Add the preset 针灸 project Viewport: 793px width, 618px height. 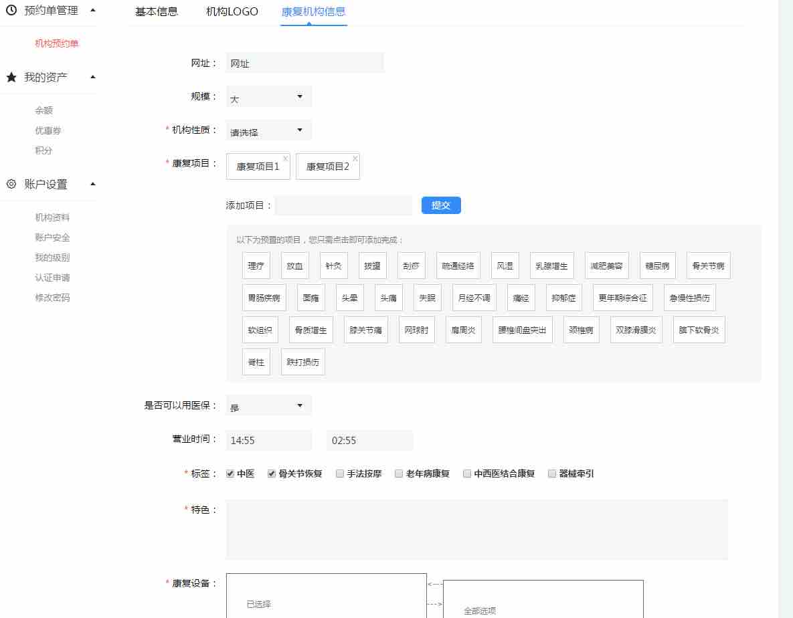(x=333, y=266)
